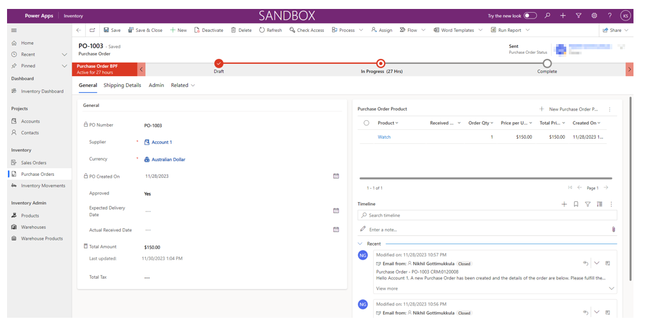The height and width of the screenshot is (328, 645).
Task: Open the Word Templates dropdown arrow
Action: (481, 30)
